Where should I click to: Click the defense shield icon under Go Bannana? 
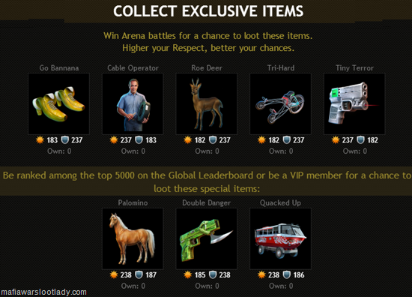click(64, 140)
